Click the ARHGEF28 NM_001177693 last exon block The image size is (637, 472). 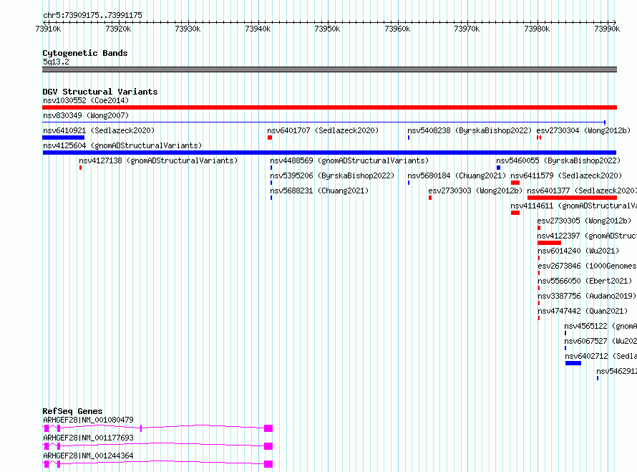tap(268, 446)
